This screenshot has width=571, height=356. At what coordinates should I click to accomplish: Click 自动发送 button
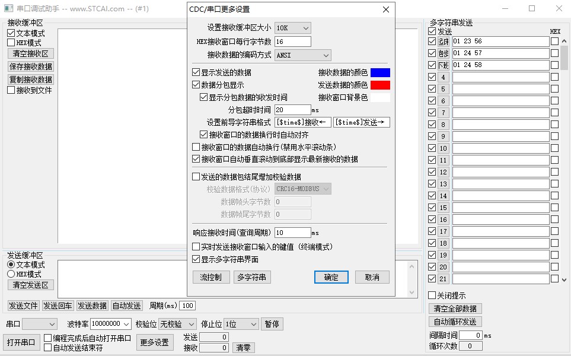click(126, 306)
